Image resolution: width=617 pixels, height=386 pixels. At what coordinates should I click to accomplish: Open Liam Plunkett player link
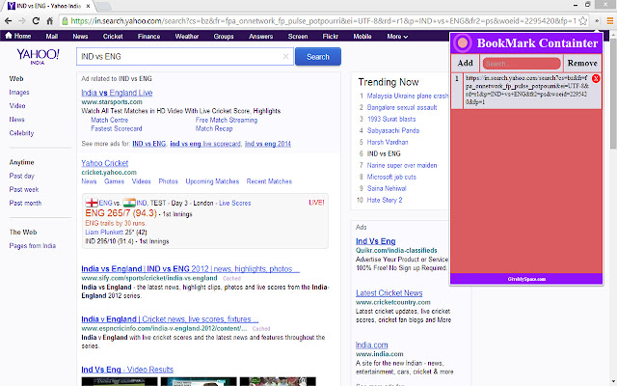104,232
